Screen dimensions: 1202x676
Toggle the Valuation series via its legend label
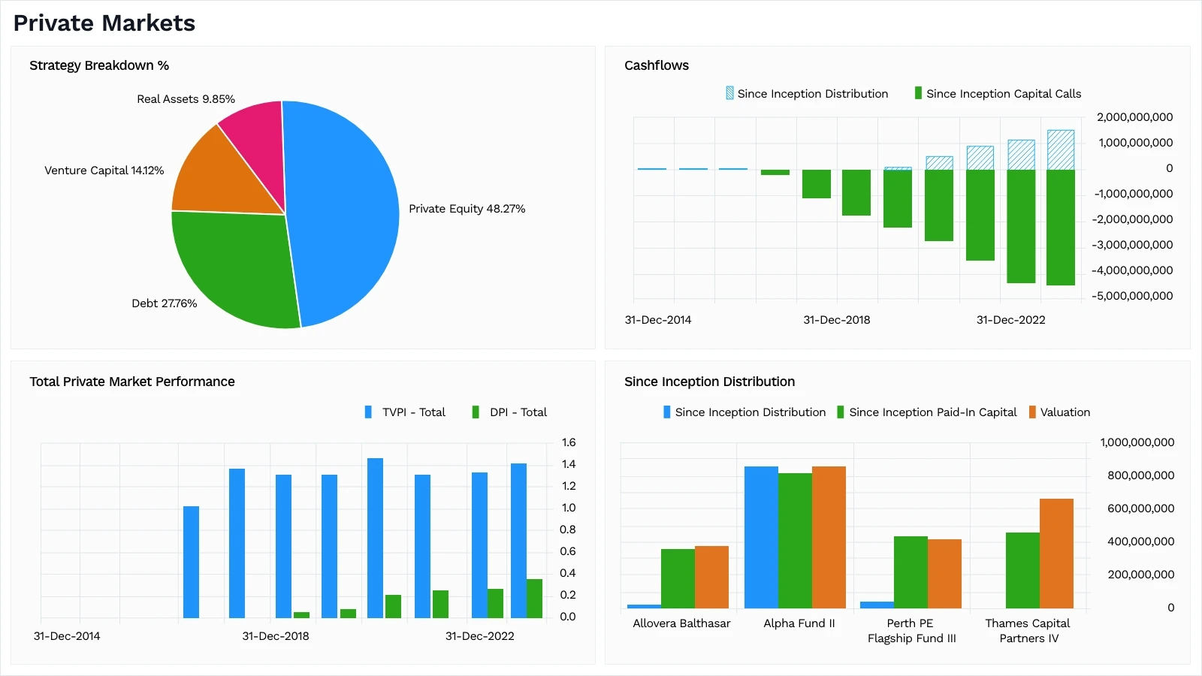(x=1066, y=412)
